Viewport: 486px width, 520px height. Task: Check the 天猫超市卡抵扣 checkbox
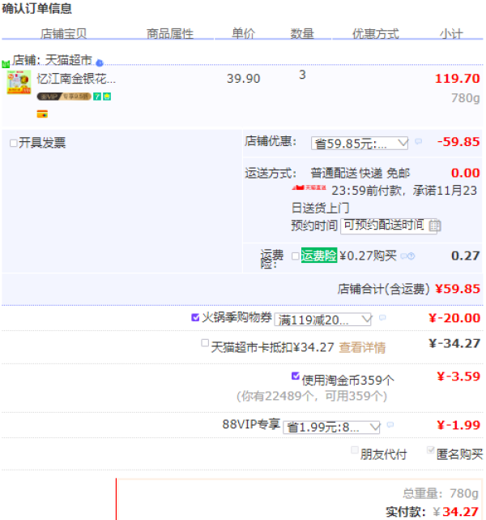(x=205, y=343)
